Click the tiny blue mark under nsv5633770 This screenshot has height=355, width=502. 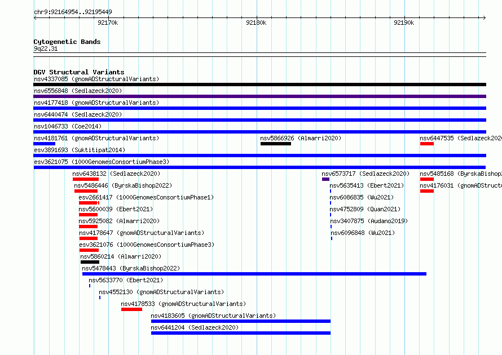pyautogui.click(x=90, y=286)
